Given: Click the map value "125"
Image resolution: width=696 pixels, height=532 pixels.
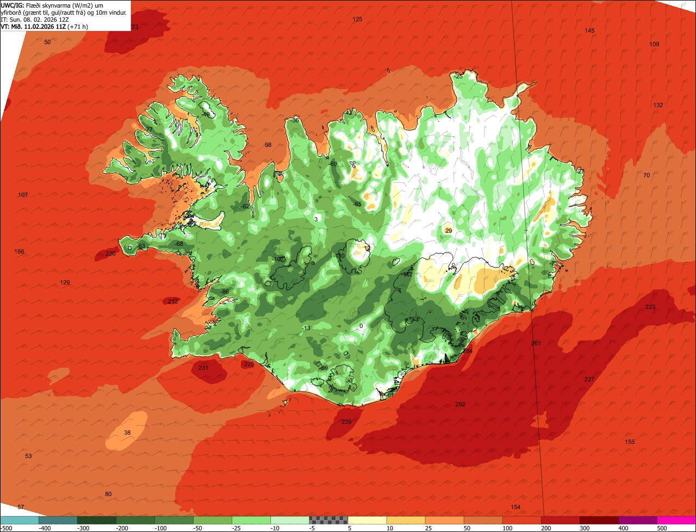Looking at the screenshot, I should pyautogui.click(x=357, y=19).
